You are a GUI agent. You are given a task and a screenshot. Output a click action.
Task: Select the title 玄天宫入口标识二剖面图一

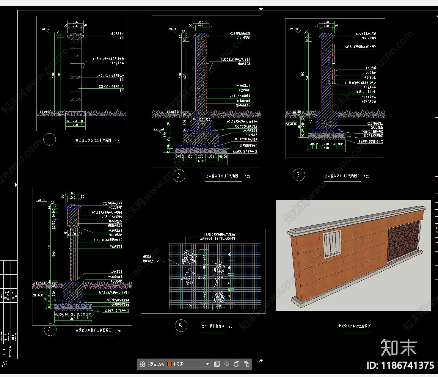(x=223, y=176)
